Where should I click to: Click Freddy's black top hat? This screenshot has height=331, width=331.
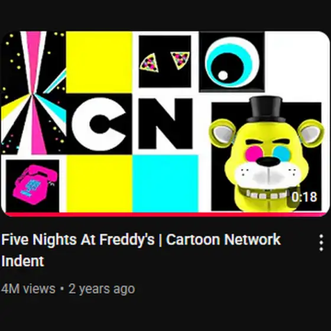(x=266, y=109)
